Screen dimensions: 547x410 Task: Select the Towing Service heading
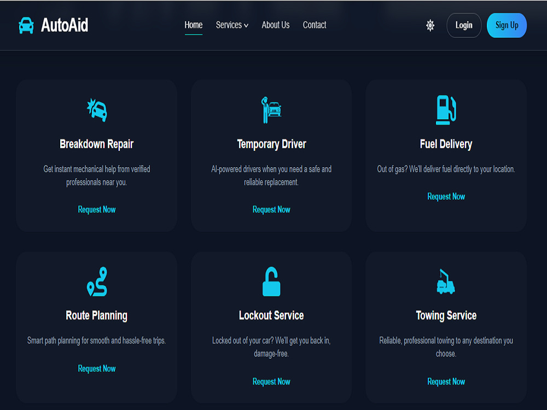pos(446,315)
